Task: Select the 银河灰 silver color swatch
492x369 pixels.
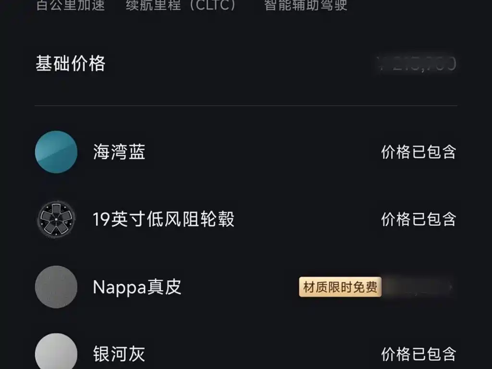Action: (x=56, y=351)
